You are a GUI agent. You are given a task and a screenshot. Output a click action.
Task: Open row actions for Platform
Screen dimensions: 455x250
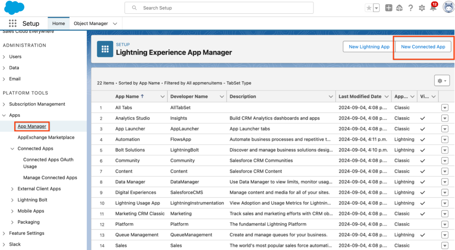(x=445, y=224)
